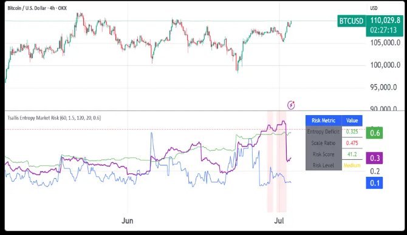Click the 95,000.0 price axis label
The image size is (407, 235).
pos(383,87)
